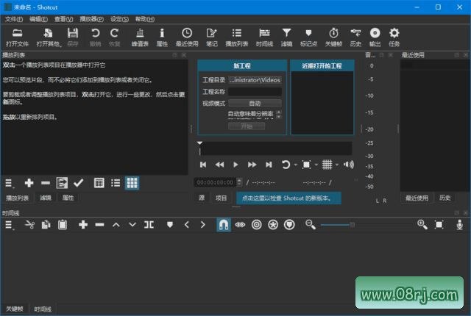The image size is (471, 316).
Task: Click timecode spinner stepper arrows
Action: (239, 182)
